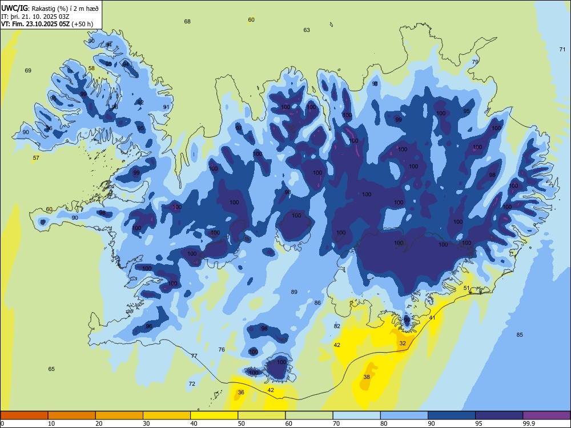
Task: Click the purple legend swatch above 99.9
Action: [x=546, y=415]
